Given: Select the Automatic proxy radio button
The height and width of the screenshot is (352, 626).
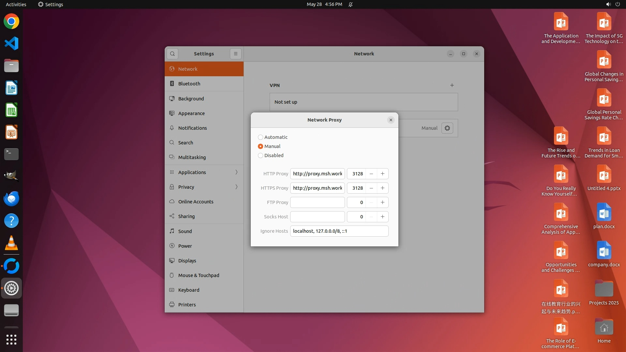Looking at the screenshot, I should 261,137.
